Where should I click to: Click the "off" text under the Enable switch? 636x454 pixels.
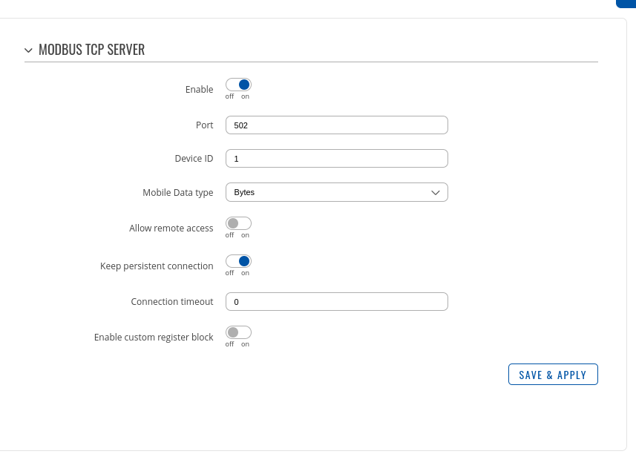point(229,96)
